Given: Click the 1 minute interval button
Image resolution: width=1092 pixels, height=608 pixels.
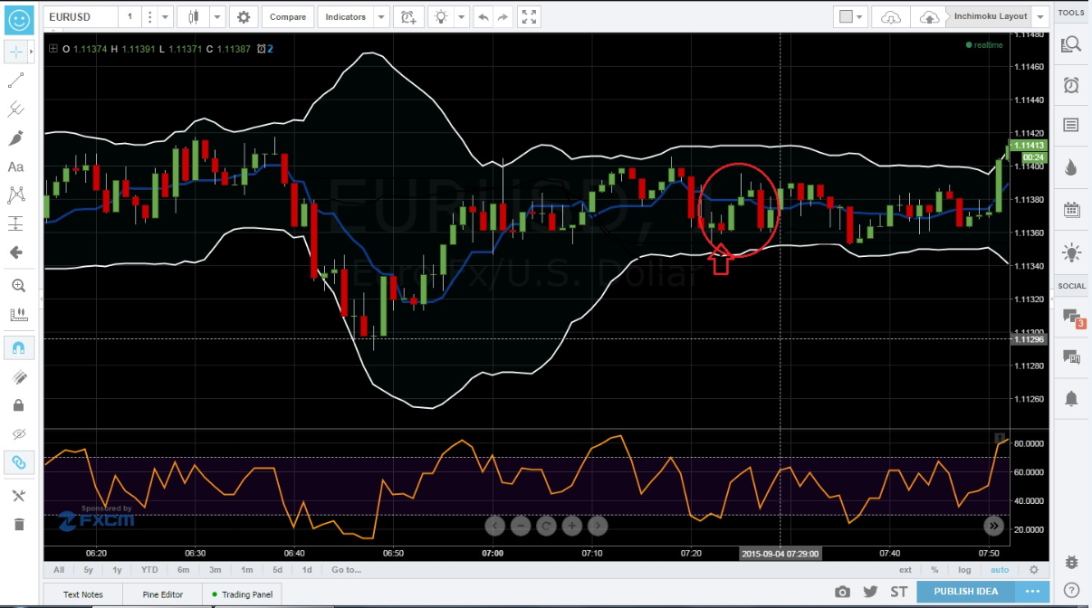Looking at the screenshot, I should 129,16.
